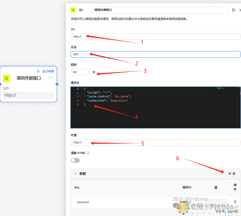Screen dimensions: 241x216
Task: Click the blue plus connector on the node's right edge
Action: coord(57,84)
